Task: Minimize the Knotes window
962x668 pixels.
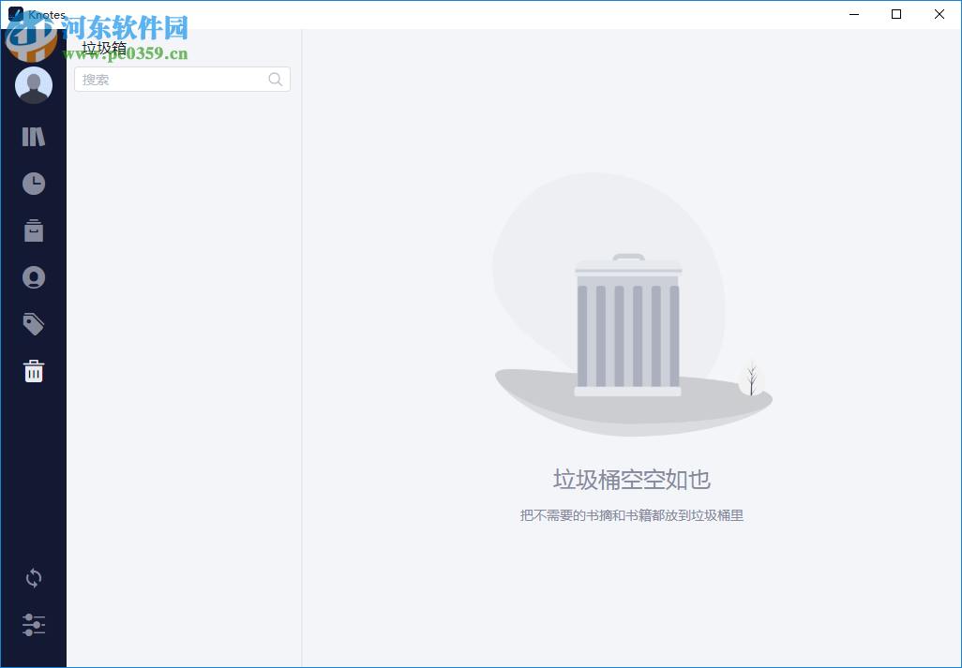Action: pos(853,14)
